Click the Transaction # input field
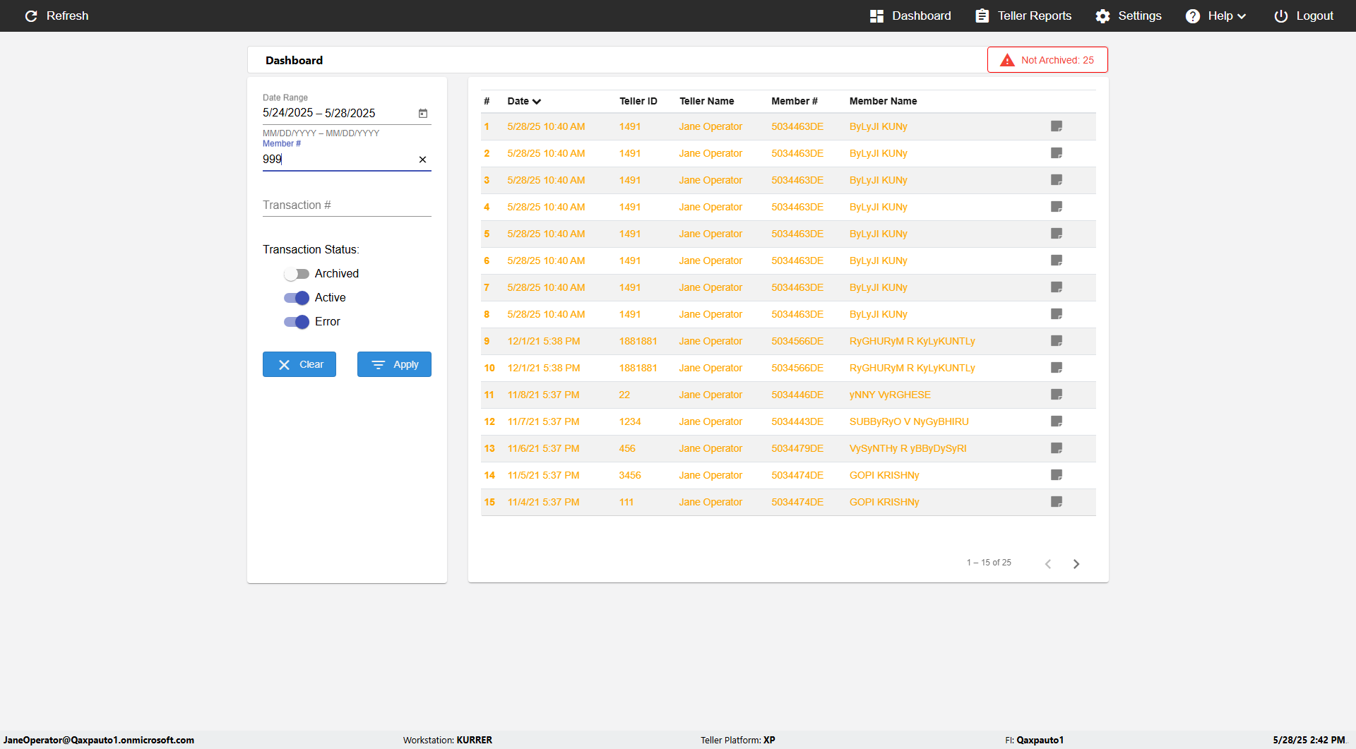1356x749 pixels. coord(347,205)
